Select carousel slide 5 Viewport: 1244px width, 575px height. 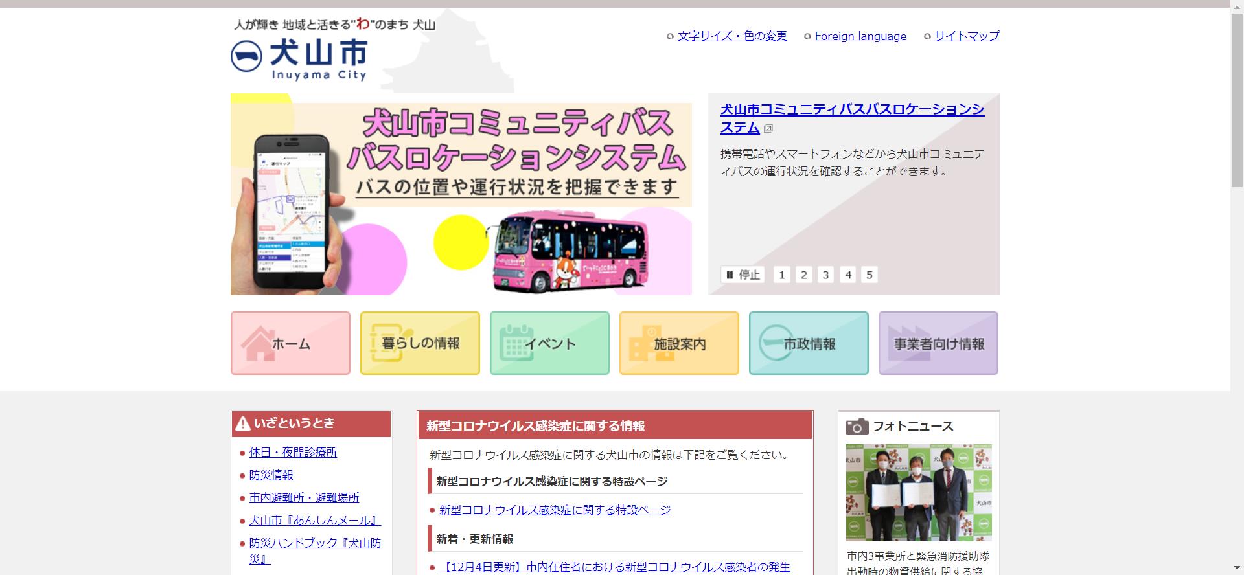click(x=870, y=275)
